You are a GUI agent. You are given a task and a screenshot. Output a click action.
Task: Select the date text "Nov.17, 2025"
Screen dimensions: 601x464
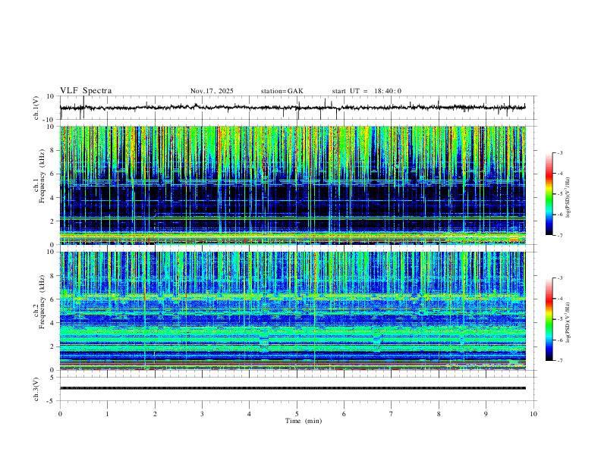pos(212,91)
